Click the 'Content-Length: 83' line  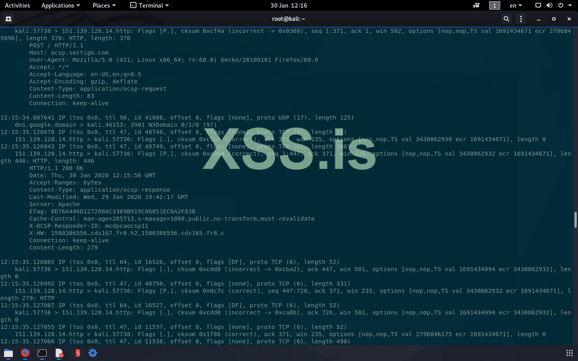click(62, 96)
